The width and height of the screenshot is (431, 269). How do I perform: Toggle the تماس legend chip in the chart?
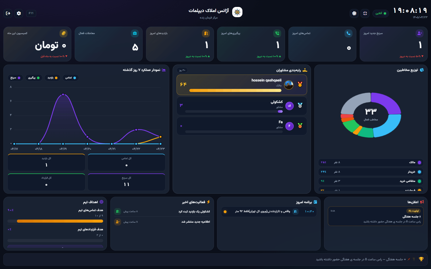[71, 78]
